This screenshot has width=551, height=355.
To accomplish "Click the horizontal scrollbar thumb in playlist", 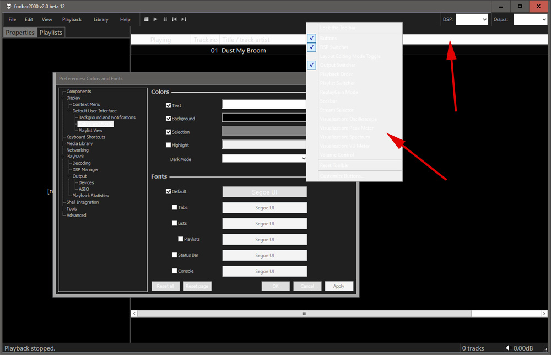I will pos(304,314).
